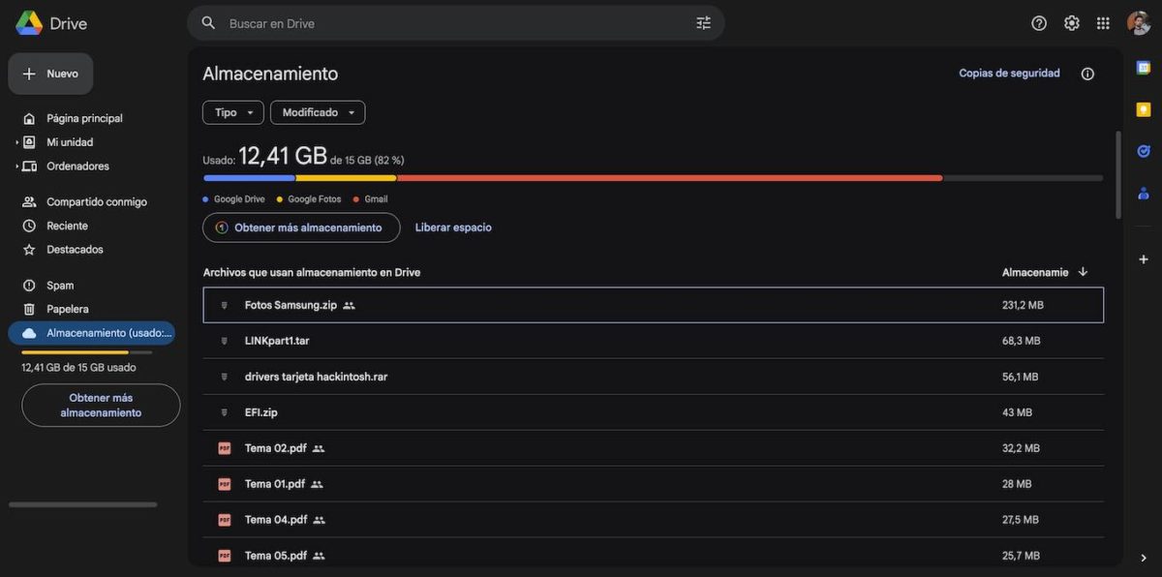Click the main vertical scrollbar

click(1118, 175)
